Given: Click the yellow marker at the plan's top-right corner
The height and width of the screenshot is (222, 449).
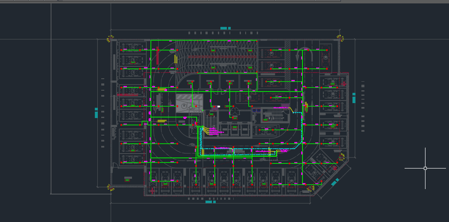Looking at the screenshot, I should [340, 38].
